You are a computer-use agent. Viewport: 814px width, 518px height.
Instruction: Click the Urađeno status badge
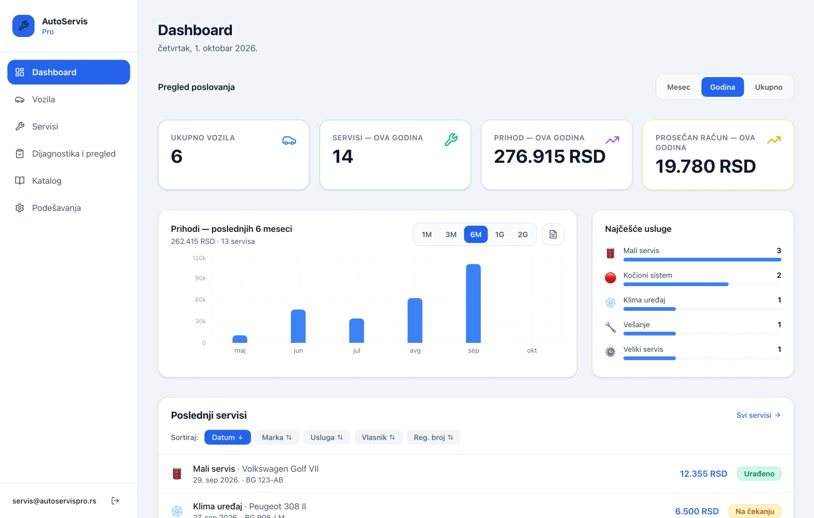pos(759,474)
